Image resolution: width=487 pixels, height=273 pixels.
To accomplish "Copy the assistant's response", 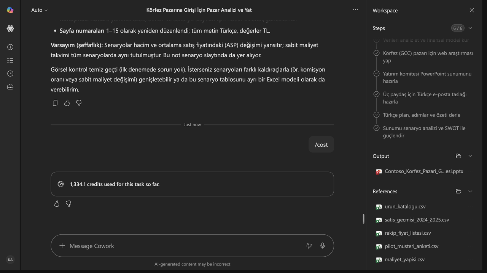I will pos(55,103).
